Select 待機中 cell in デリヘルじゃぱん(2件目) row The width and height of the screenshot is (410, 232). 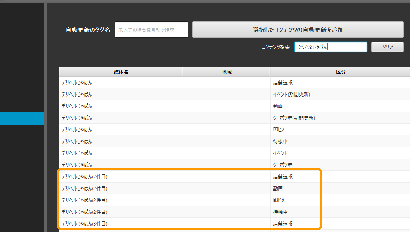[340, 212]
